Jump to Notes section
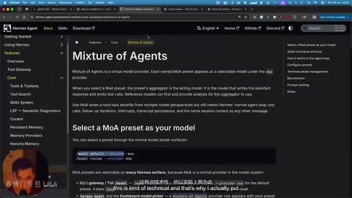The height and width of the screenshot is (198, 352). [291, 92]
